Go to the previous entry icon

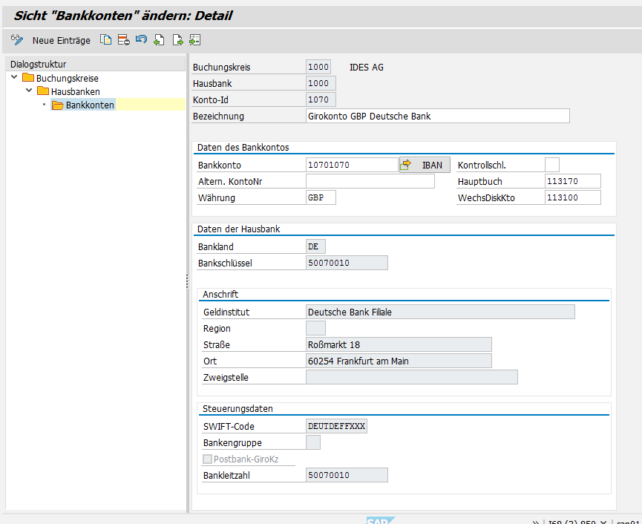[x=159, y=40]
